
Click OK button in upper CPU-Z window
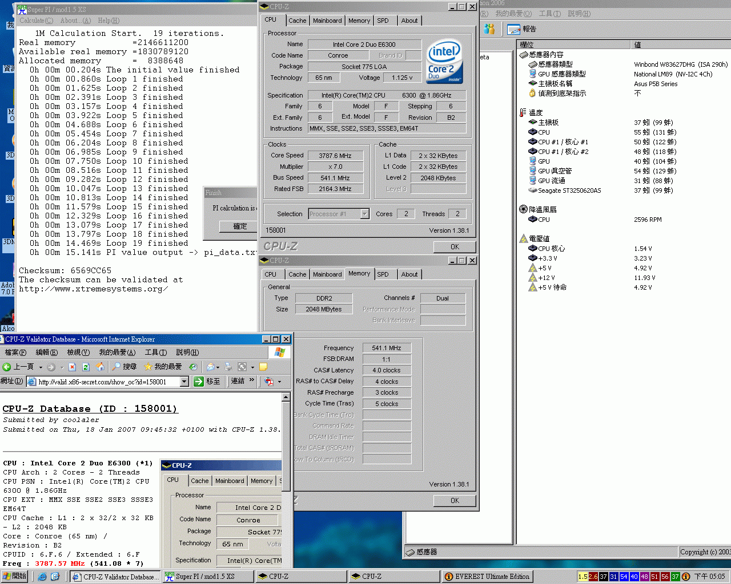(x=455, y=247)
